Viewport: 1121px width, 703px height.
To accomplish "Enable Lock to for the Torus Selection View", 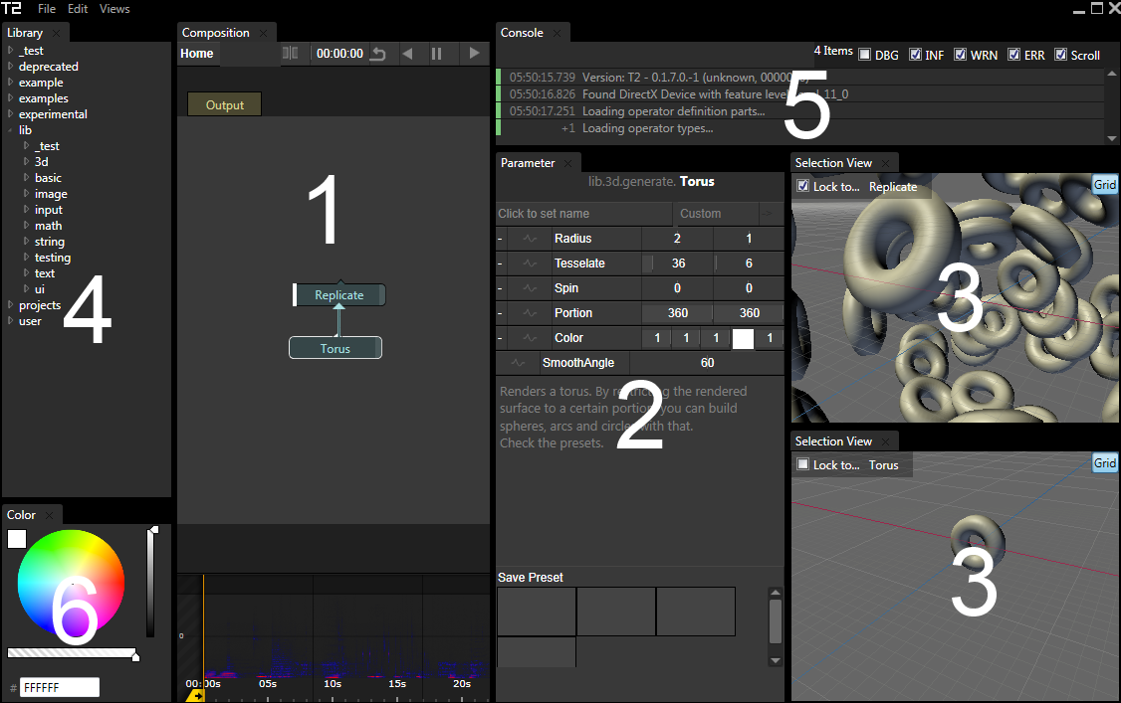I will coord(802,464).
